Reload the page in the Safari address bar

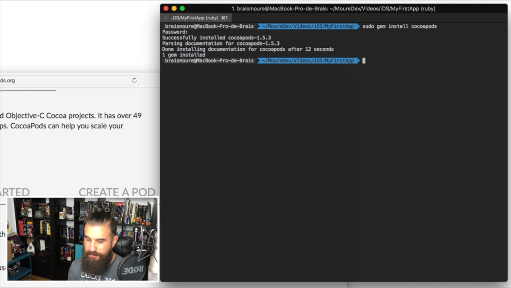[134, 80]
